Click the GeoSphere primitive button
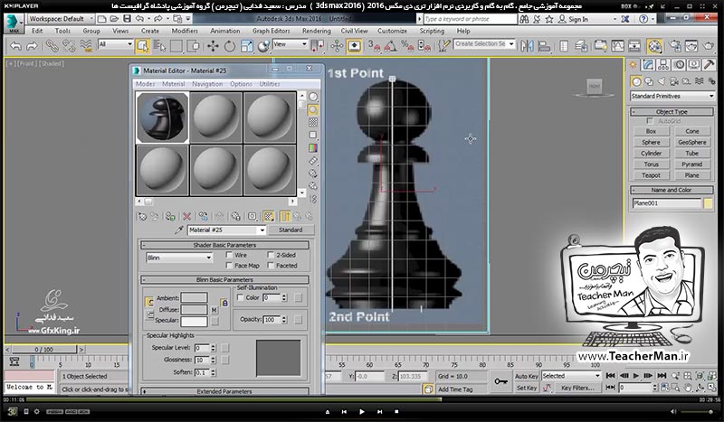Viewport: 724px width, 422px height. (691, 142)
